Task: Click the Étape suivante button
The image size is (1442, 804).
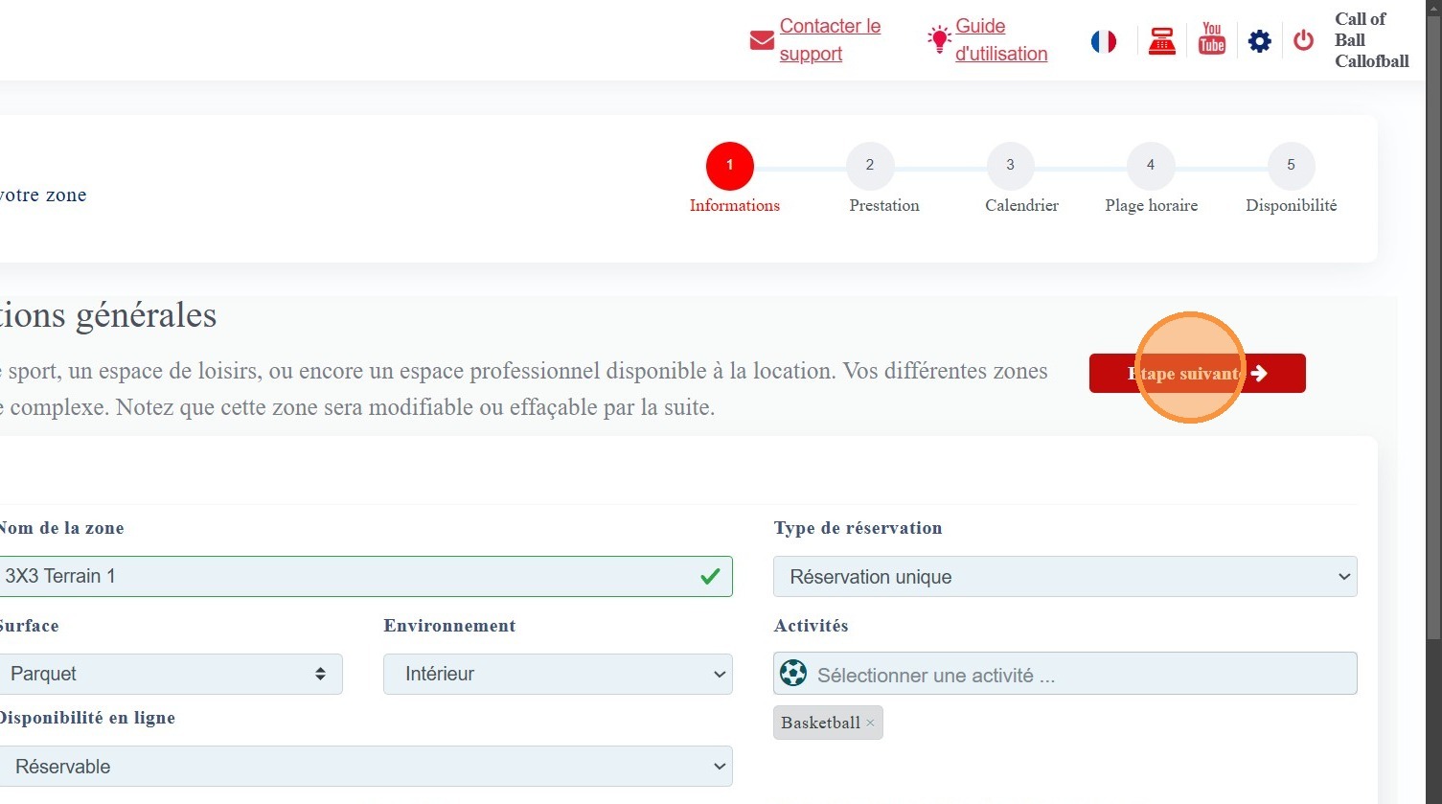Action: 1197,374
